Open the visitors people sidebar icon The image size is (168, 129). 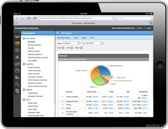[x=17, y=37]
